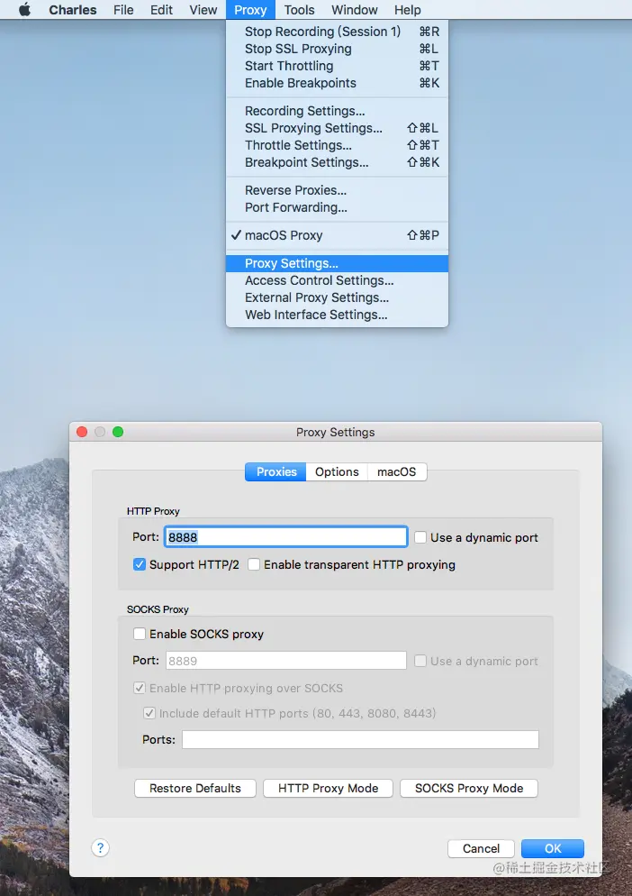Viewport: 632px width, 896px height.
Task: Check Enable SOCKS proxy
Action: coord(140,634)
